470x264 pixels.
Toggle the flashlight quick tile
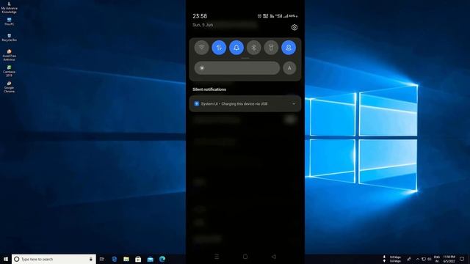pyautogui.click(x=271, y=48)
